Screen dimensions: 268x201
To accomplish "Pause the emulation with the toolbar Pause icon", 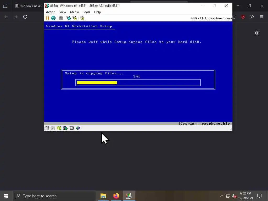I will coord(47,18).
